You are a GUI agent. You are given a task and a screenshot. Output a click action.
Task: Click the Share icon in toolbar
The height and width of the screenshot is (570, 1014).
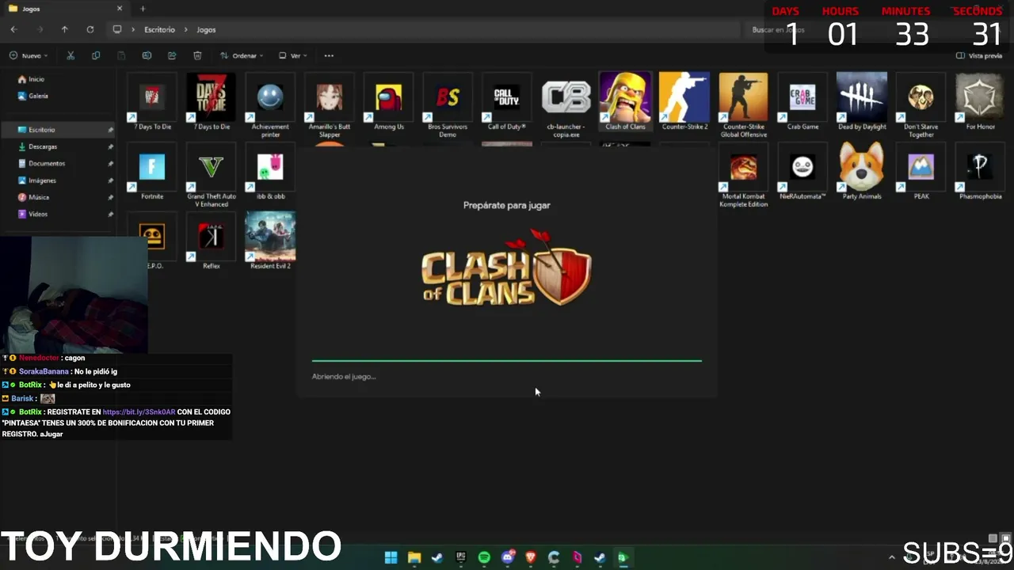click(172, 55)
